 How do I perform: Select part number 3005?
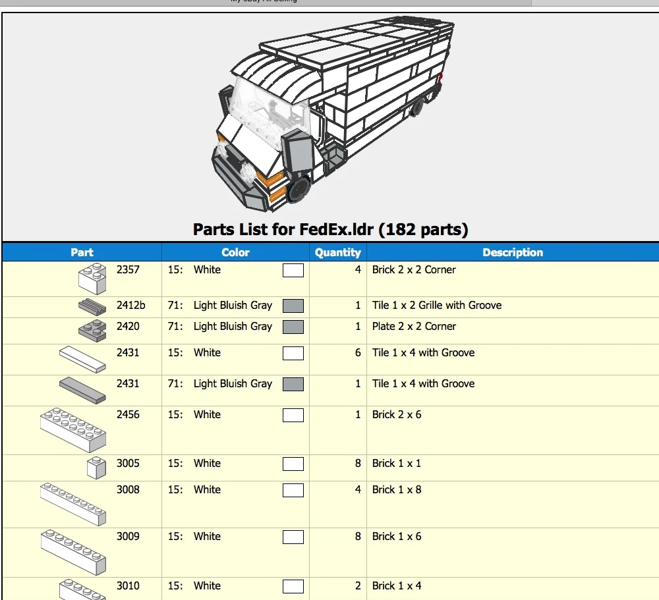[128, 464]
